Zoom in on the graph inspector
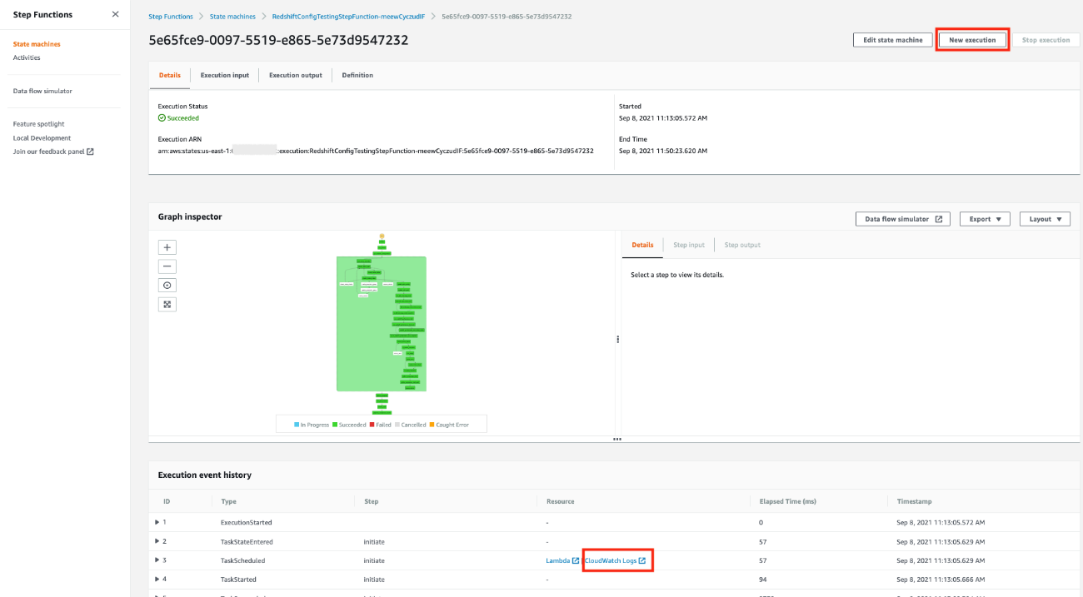 (167, 247)
